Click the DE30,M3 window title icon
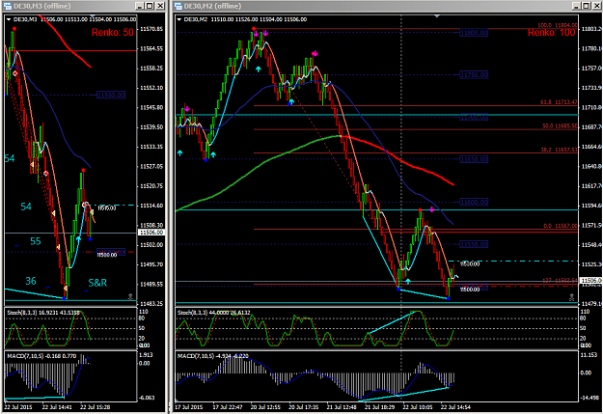Screen dimensions: 603x414 click(x=8, y=6)
